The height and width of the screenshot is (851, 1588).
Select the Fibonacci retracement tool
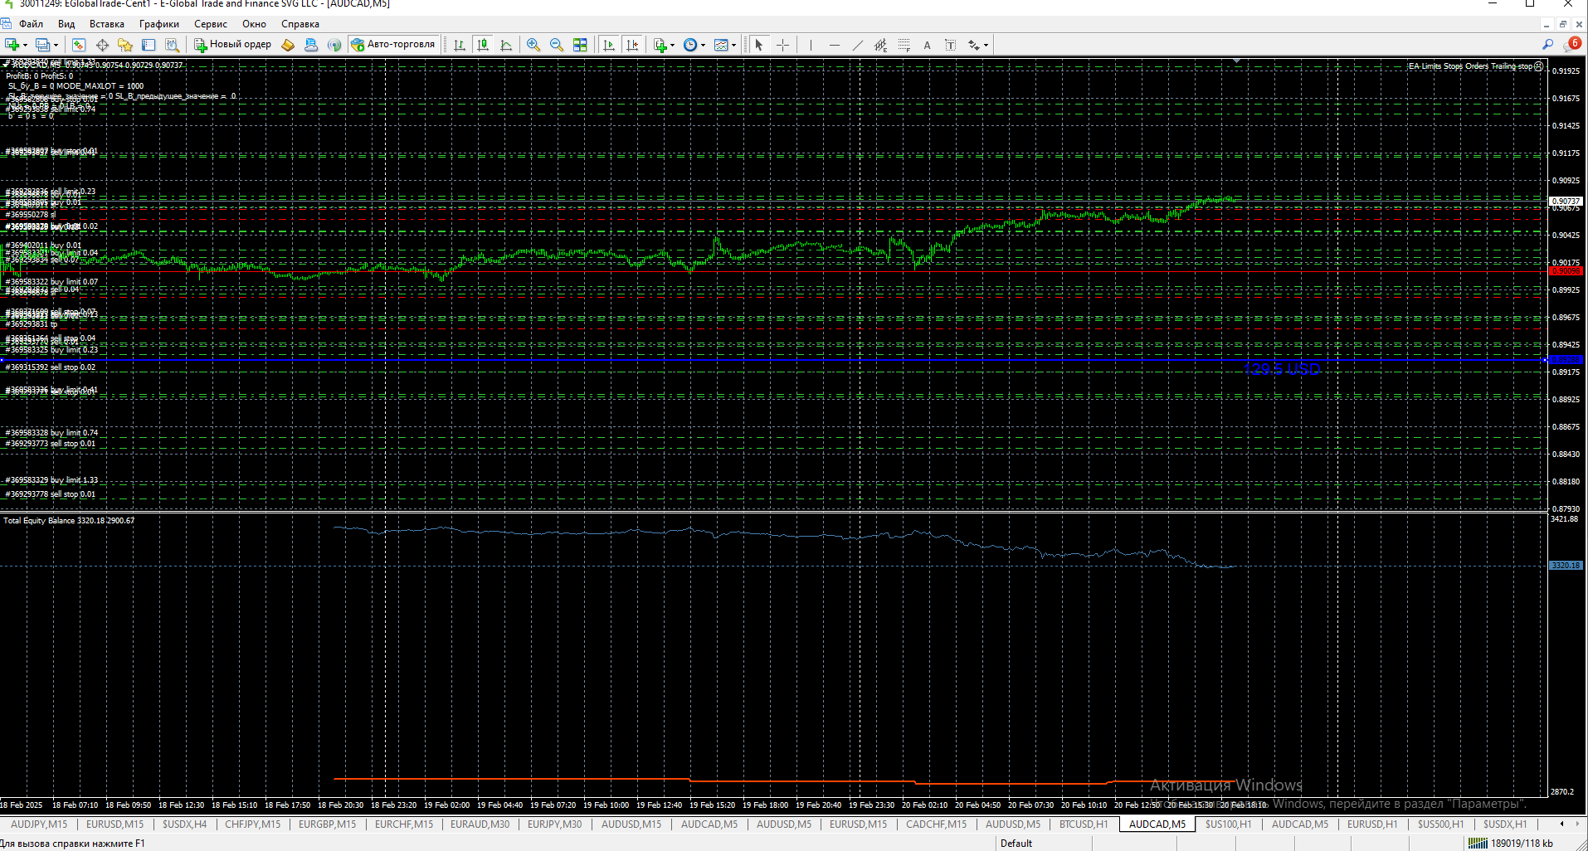click(x=904, y=45)
